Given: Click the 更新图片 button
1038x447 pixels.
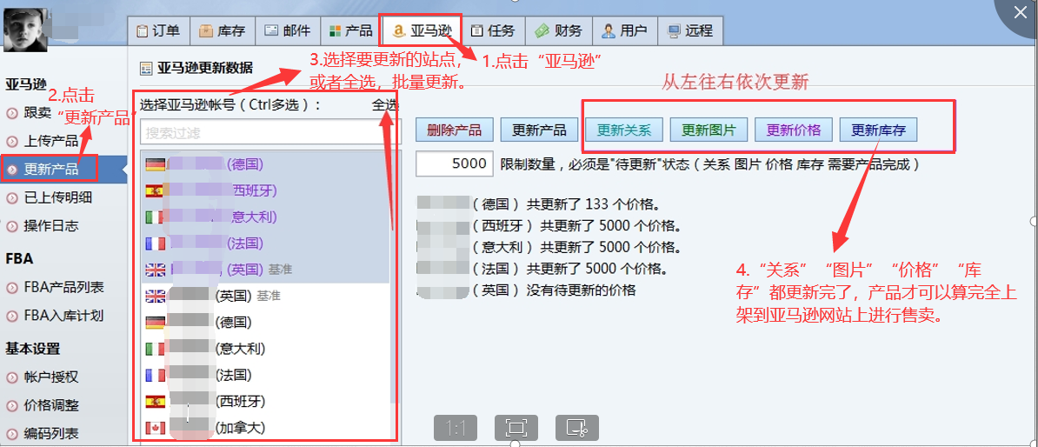Looking at the screenshot, I should (x=709, y=130).
